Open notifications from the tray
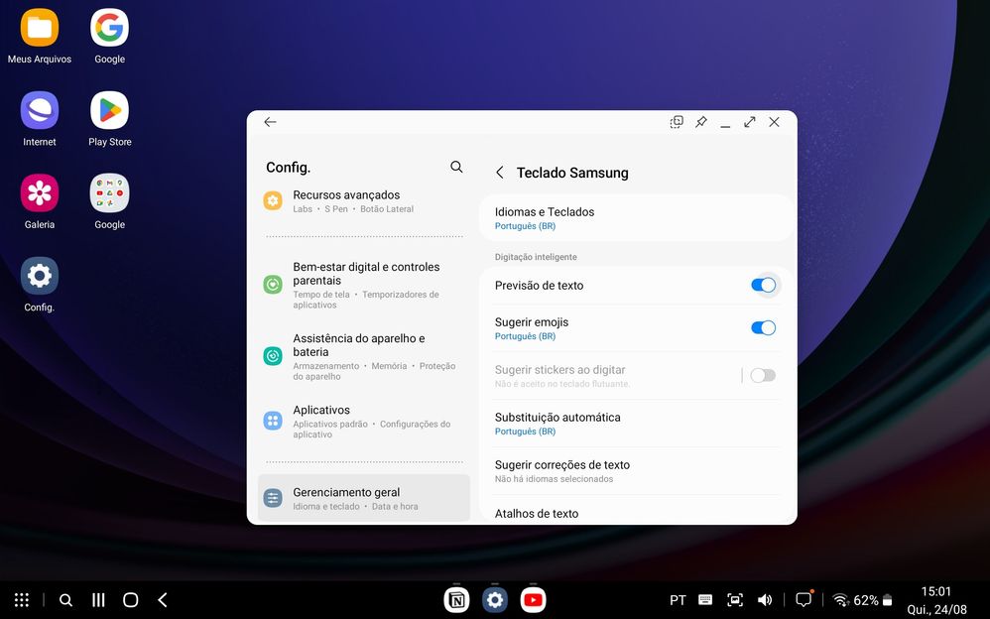 pos(804,599)
